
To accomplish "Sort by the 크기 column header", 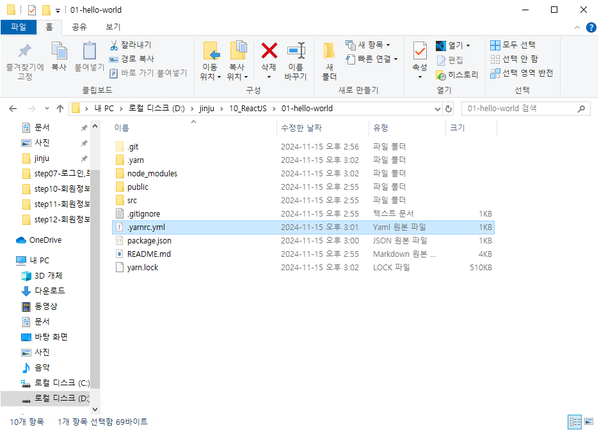I will point(472,128).
